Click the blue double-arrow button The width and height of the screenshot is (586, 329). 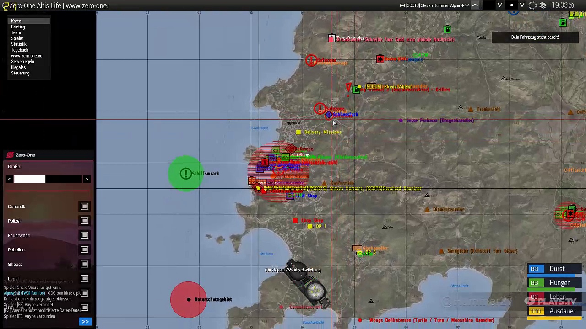click(85, 322)
